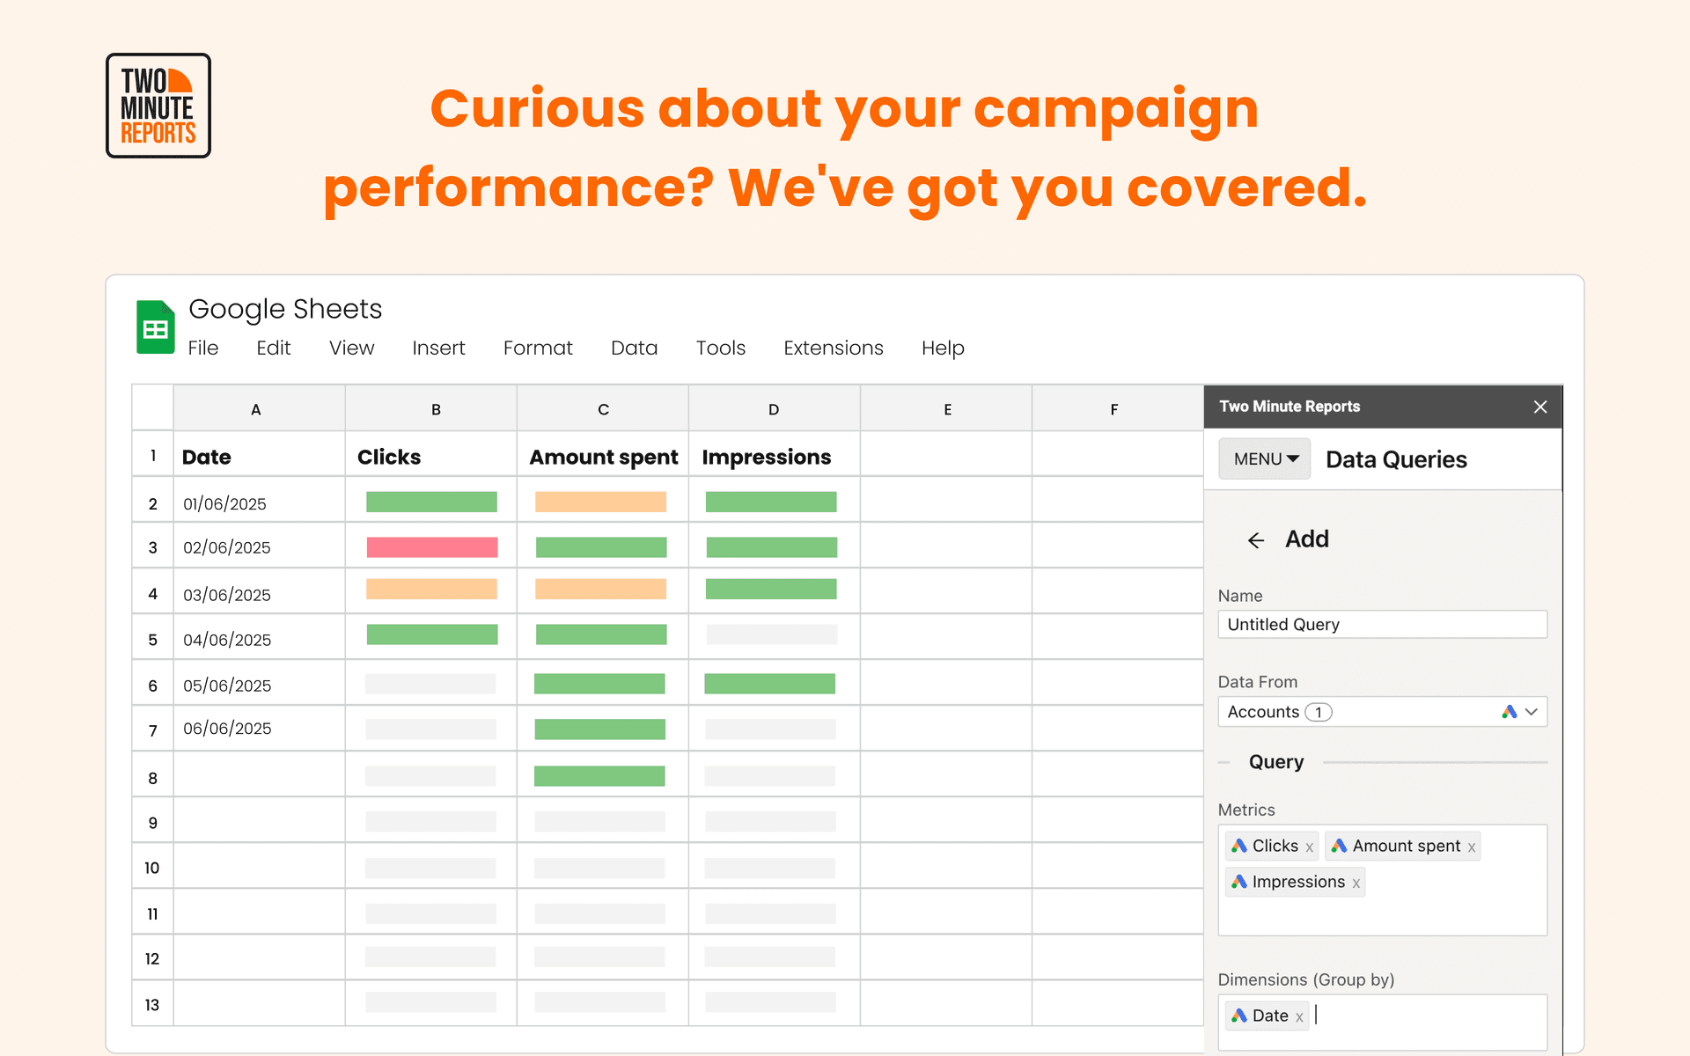Screen dimensions: 1690x1056
Task: Open the MENU dropdown in Two Minute Reports
Action: (1264, 458)
